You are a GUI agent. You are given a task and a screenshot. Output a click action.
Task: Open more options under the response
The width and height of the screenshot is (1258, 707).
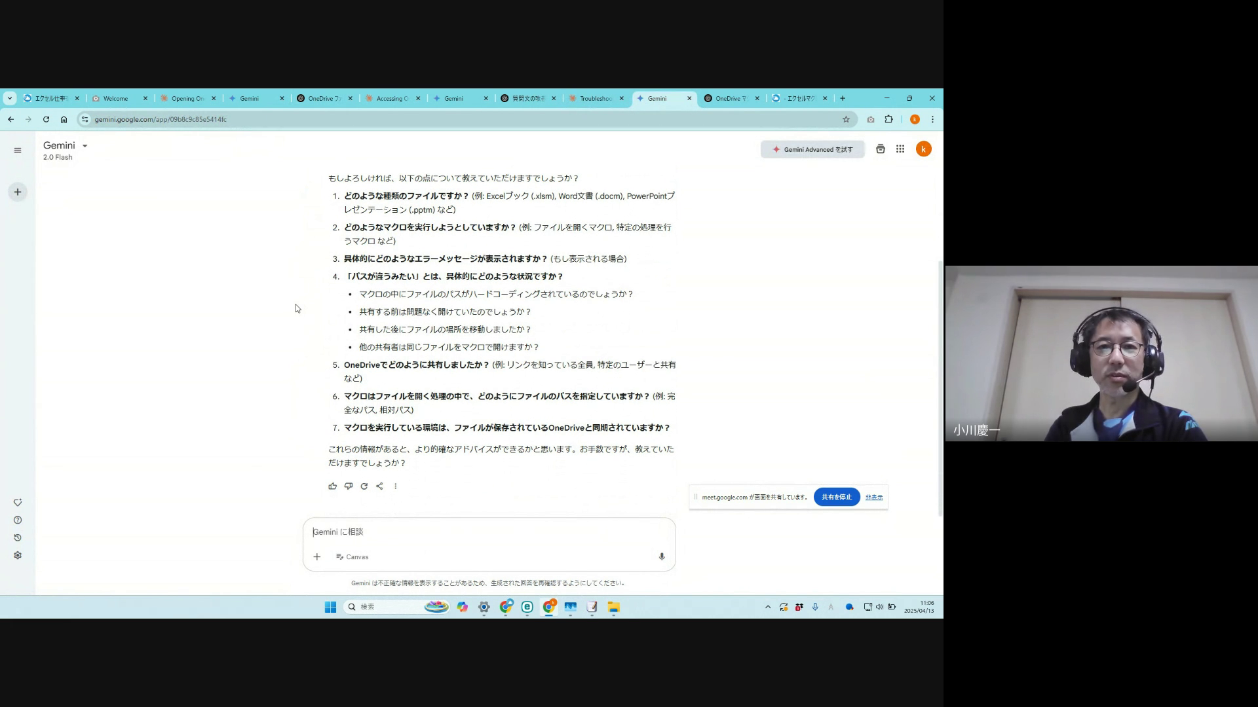395,486
